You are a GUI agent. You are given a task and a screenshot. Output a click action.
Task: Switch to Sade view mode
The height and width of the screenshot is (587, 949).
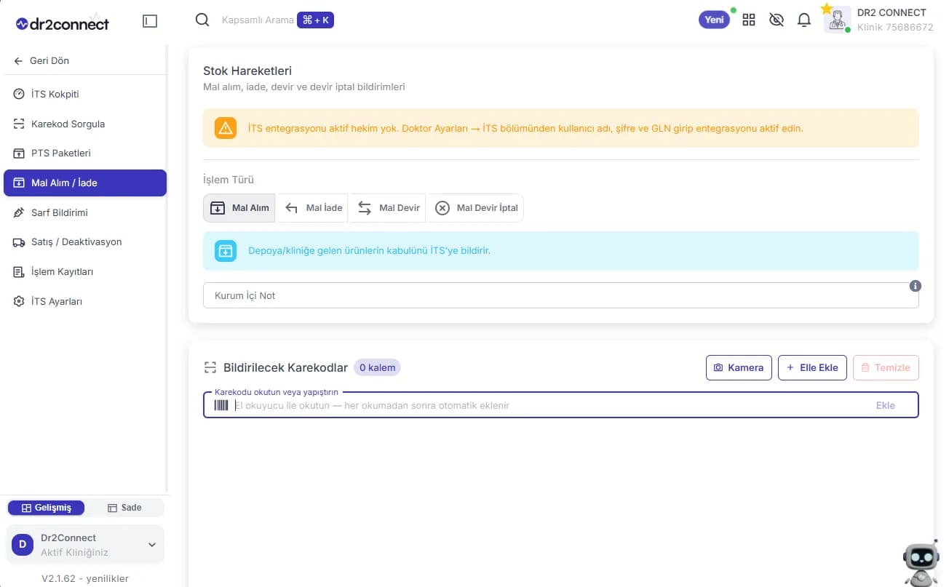click(x=124, y=508)
